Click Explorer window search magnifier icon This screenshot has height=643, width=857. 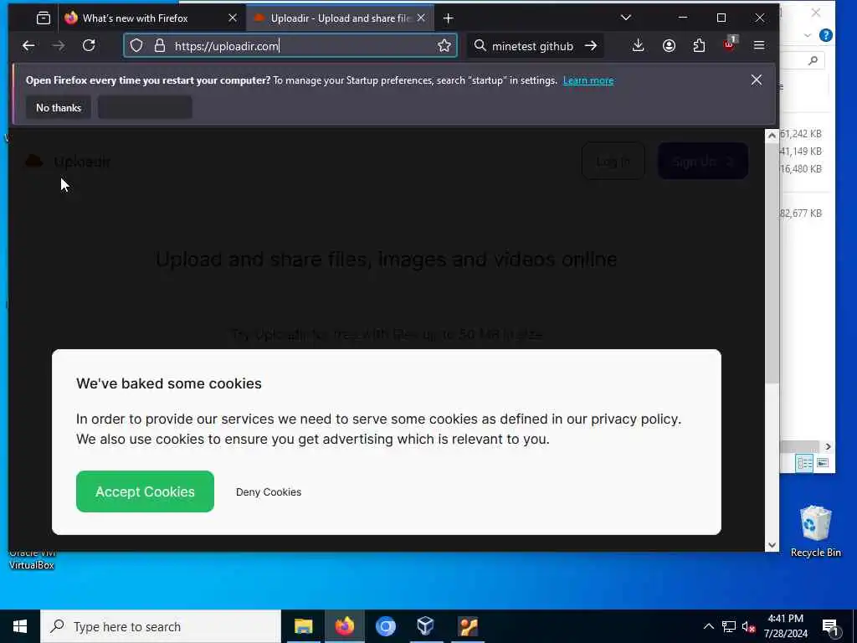pos(813,60)
